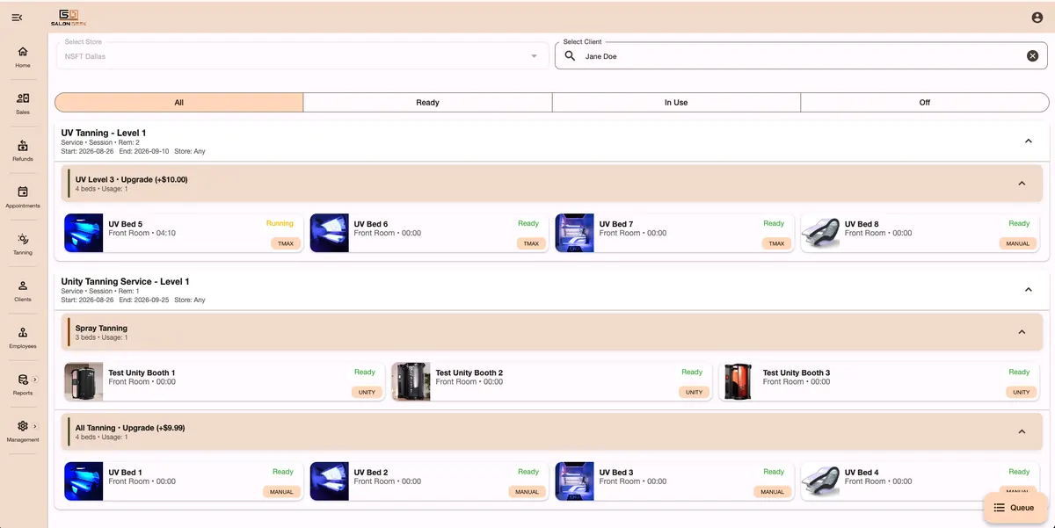Viewport: 1055px width, 528px height.
Task: Click the search magnifier in Select Client
Action: click(x=570, y=56)
